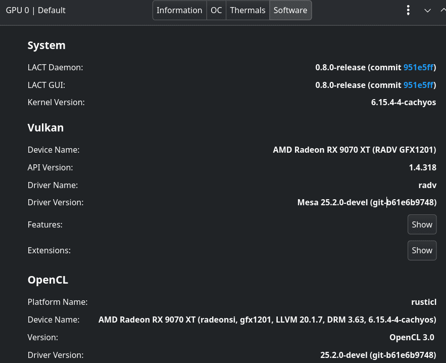
Task: Click the GPU 0 | Default label
Action: 35,10
